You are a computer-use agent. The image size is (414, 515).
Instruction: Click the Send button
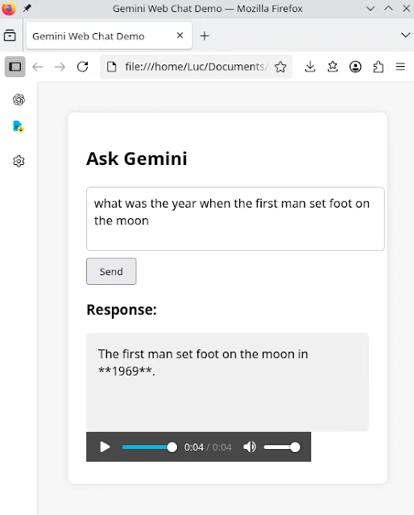tap(111, 271)
